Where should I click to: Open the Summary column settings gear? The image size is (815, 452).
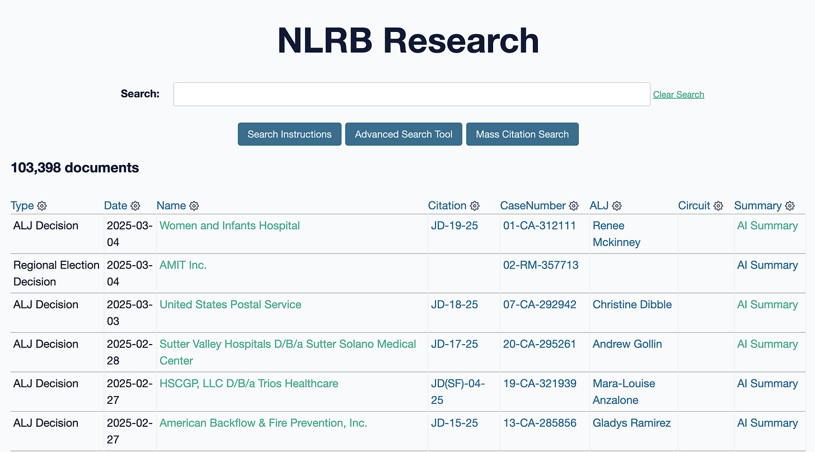[790, 206]
